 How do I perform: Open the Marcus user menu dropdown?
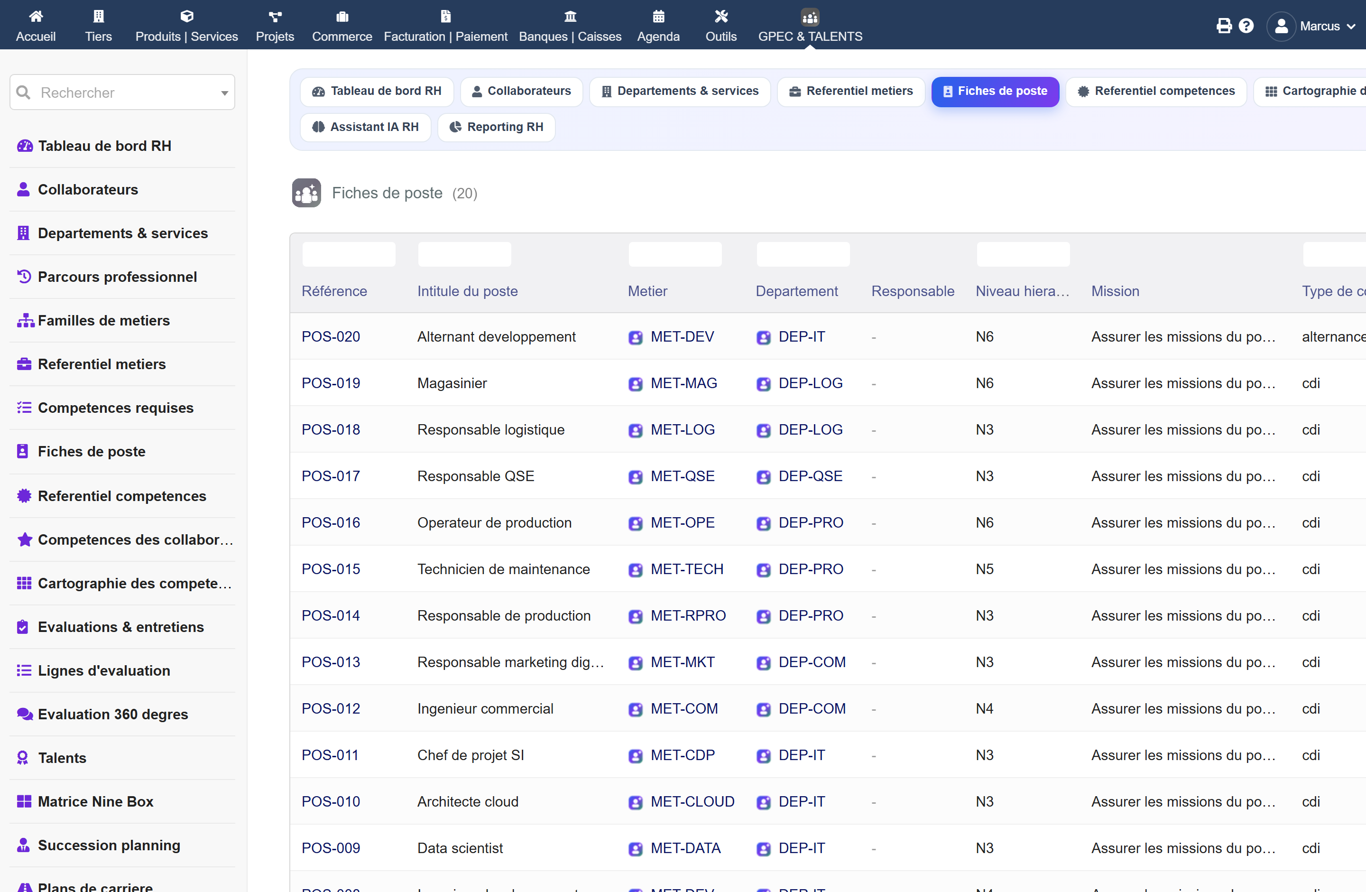1311,27
